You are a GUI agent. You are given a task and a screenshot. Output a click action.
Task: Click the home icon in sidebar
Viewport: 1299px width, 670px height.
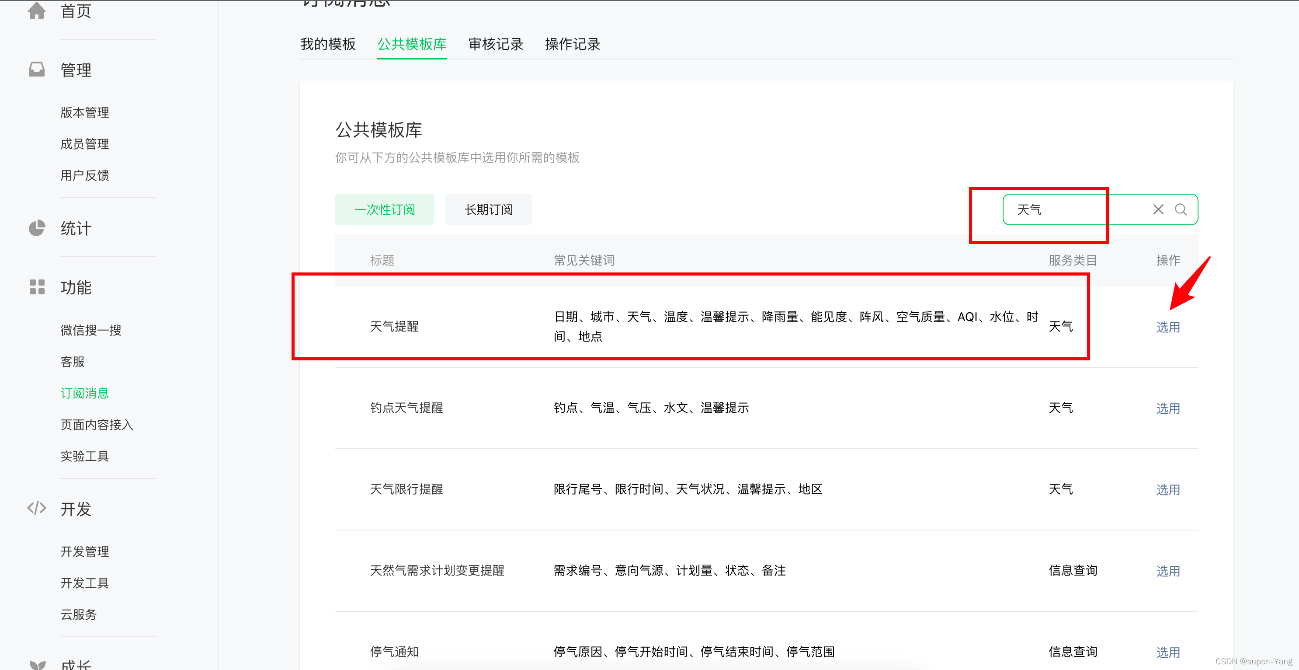pos(36,10)
